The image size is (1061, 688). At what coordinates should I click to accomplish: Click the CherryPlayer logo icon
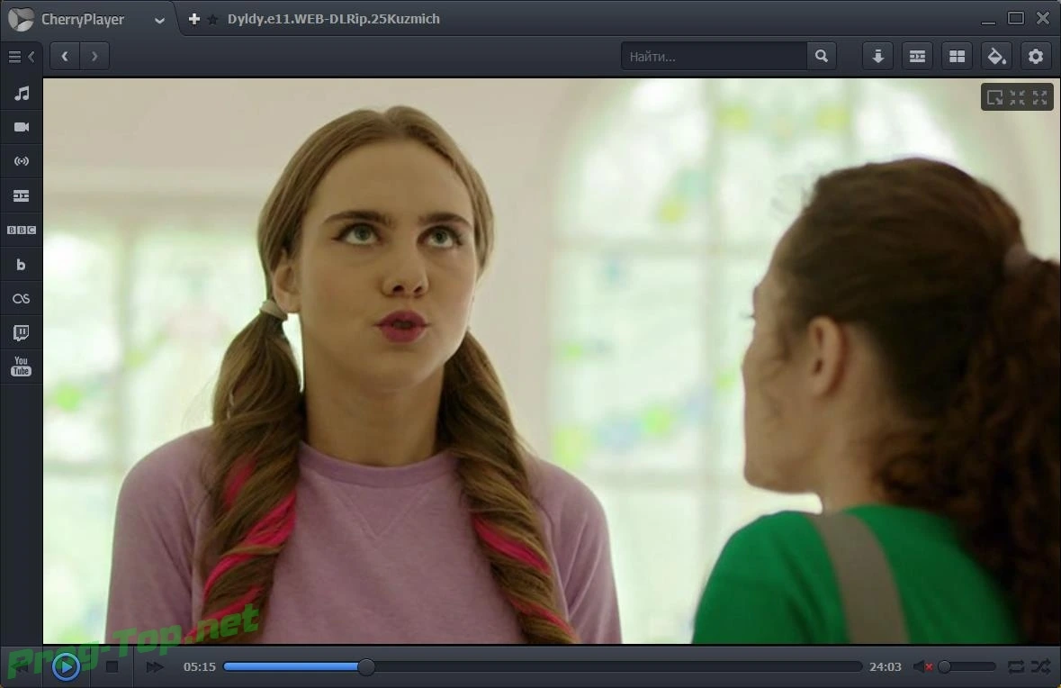21,19
